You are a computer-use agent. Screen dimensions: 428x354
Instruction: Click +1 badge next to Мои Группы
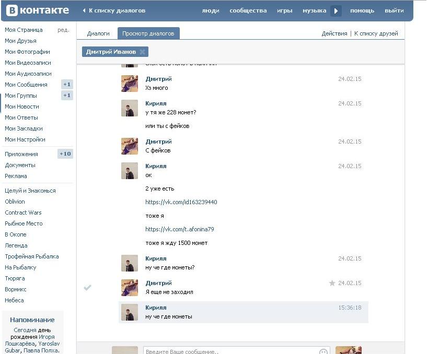point(67,96)
